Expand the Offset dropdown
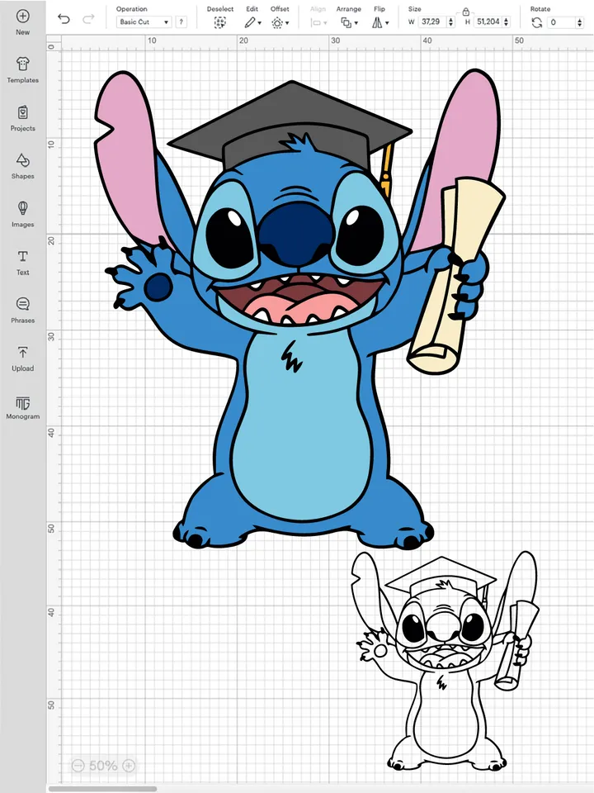Screen dimensions: 594x793 pos(280,23)
